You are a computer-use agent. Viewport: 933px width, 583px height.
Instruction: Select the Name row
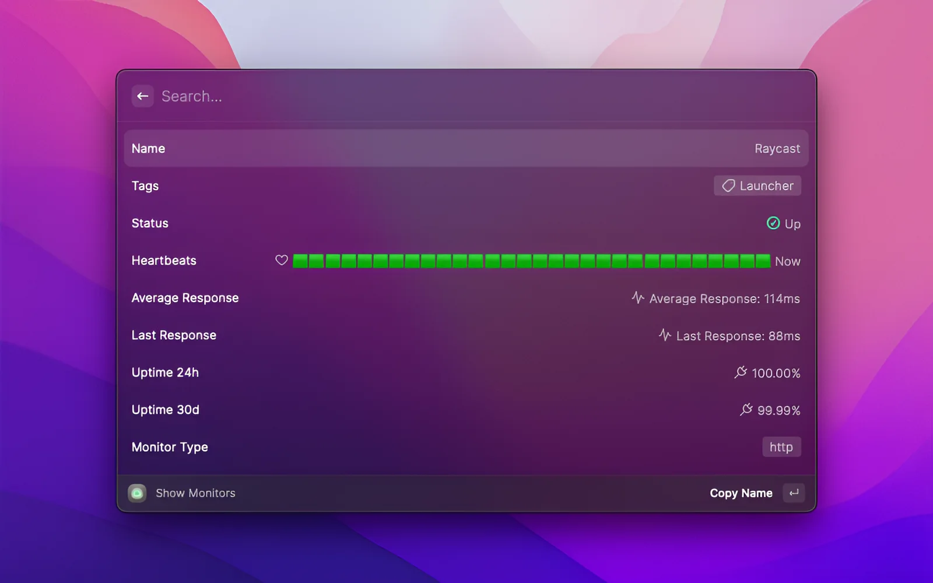466,149
